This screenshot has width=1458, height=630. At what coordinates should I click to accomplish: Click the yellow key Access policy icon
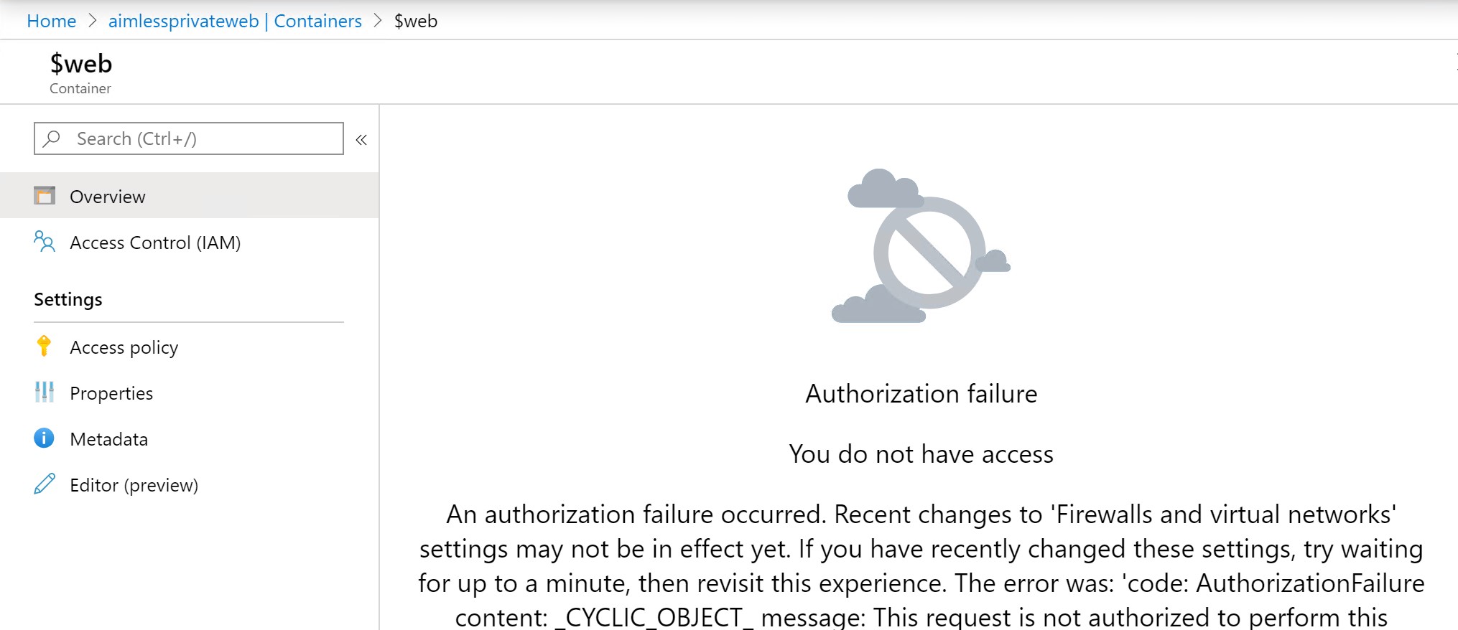(44, 346)
